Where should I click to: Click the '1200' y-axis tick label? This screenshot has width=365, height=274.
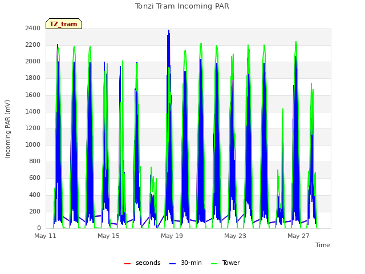(x=33, y=128)
